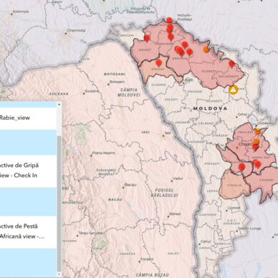The height and width of the screenshot is (278, 278).
Task: Select the red pin in Șoldănești district
Action: [x=231, y=64]
